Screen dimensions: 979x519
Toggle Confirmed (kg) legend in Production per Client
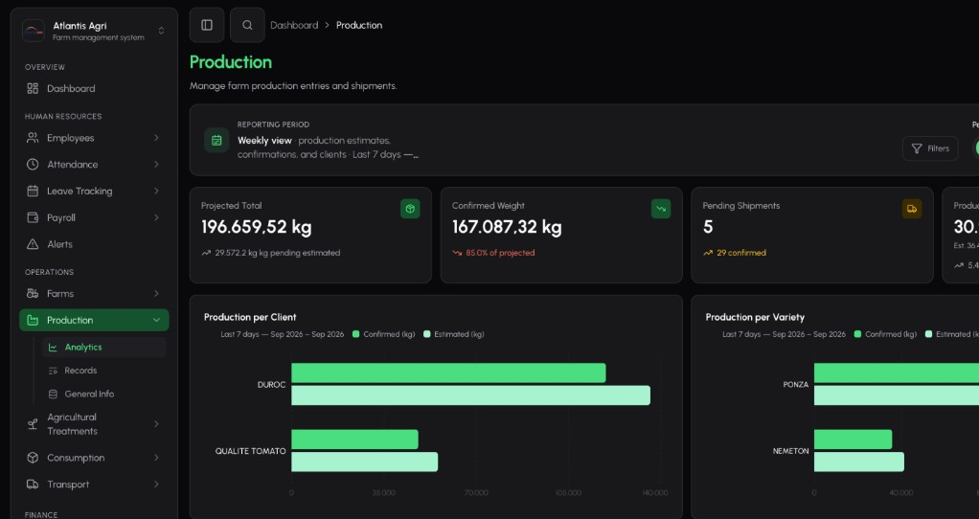click(x=383, y=334)
